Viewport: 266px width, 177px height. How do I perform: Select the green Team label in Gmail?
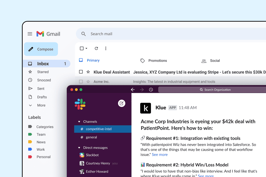37,134
